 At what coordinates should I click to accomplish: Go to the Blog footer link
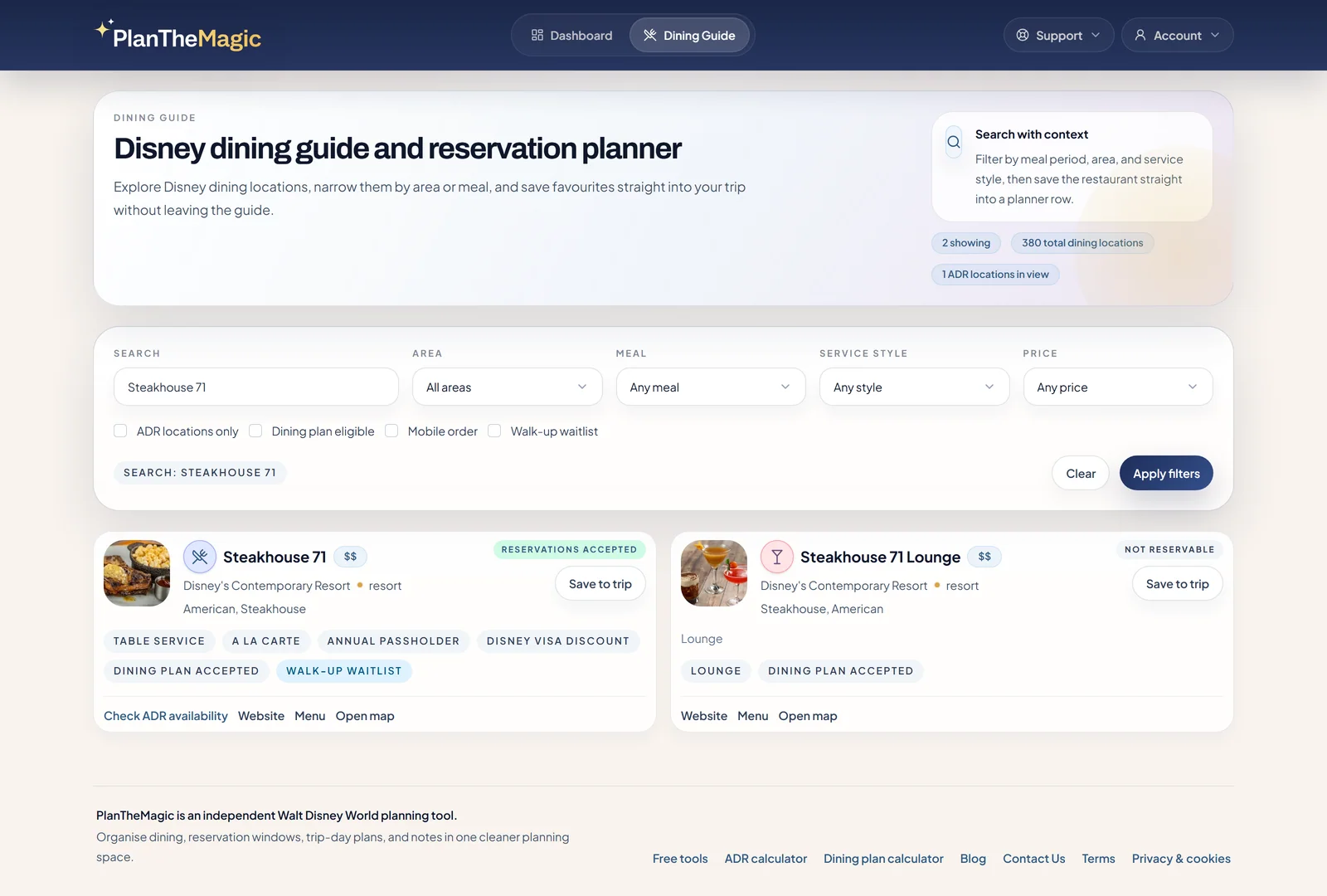[973, 859]
